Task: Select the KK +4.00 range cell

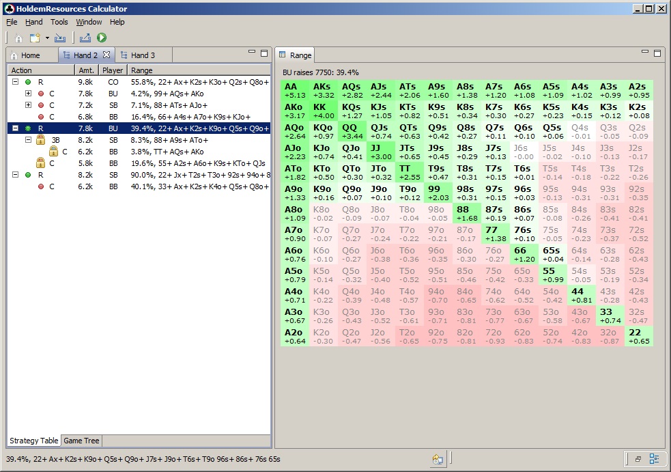Action: tap(324, 111)
